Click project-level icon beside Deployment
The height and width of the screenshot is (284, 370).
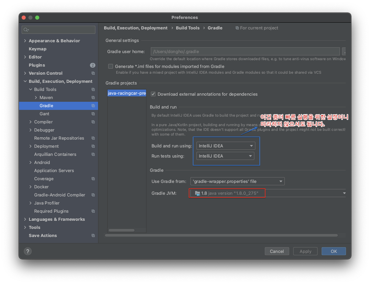click(x=93, y=146)
